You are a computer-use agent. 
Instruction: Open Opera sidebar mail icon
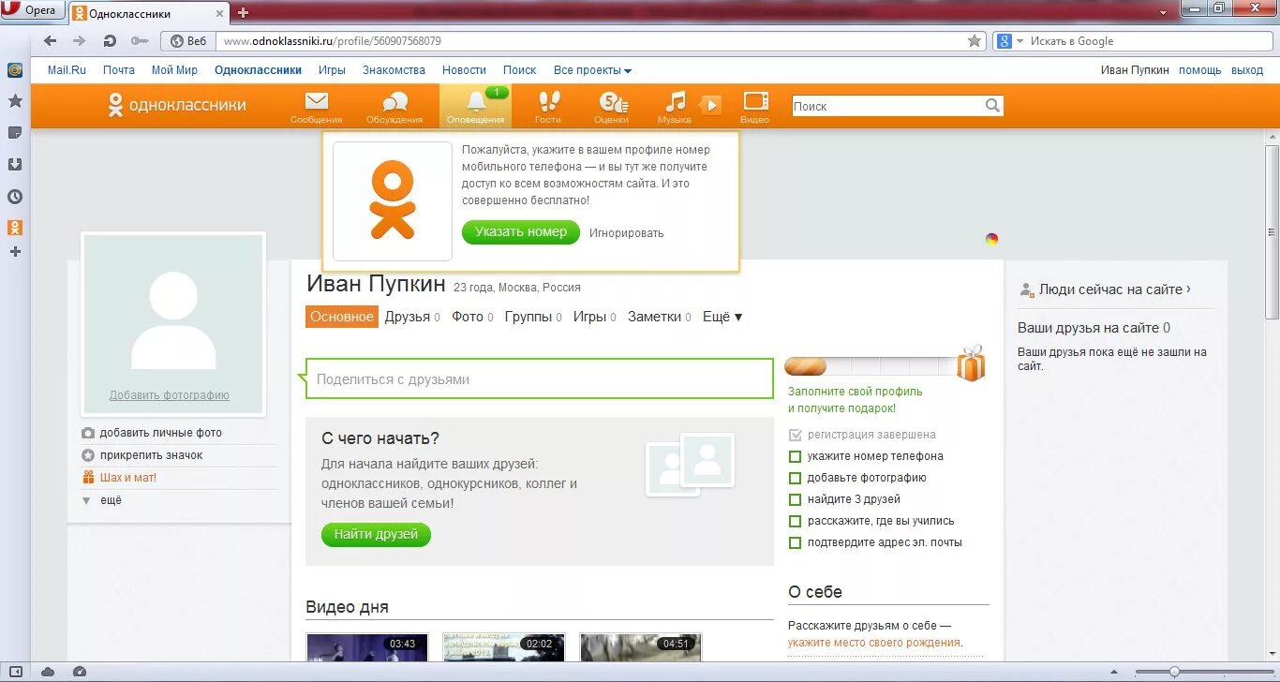pyautogui.click(x=15, y=70)
